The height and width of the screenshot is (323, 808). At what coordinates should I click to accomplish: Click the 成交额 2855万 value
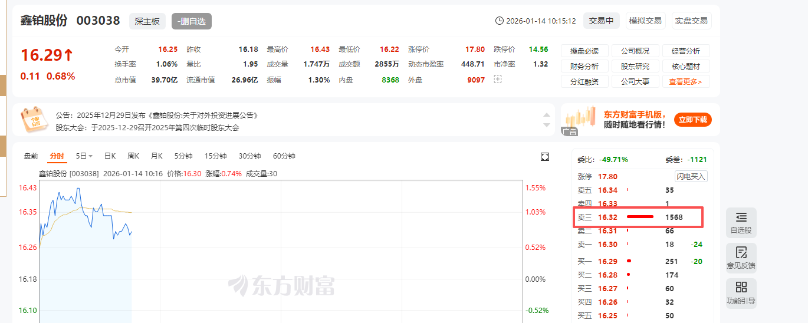pos(387,64)
